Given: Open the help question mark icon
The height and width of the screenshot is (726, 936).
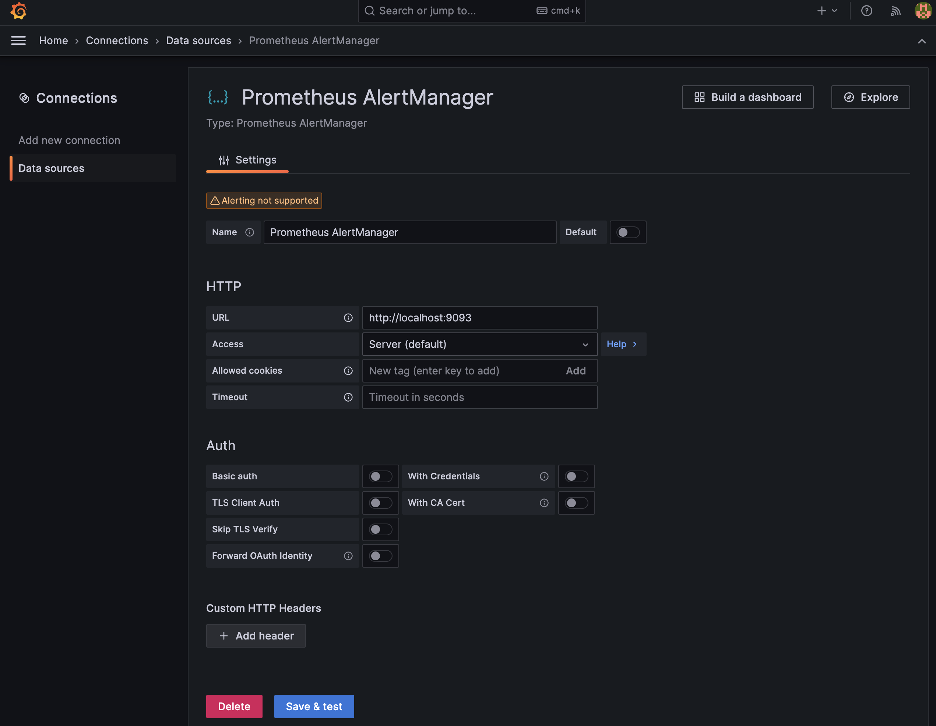Looking at the screenshot, I should (x=866, y=11).
